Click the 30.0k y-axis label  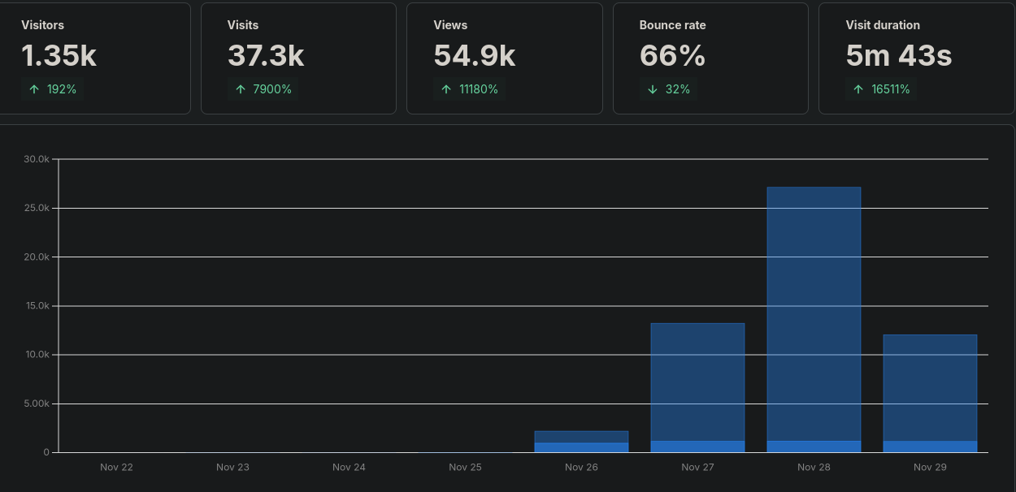pyautogui.click(x=37, y=159)
